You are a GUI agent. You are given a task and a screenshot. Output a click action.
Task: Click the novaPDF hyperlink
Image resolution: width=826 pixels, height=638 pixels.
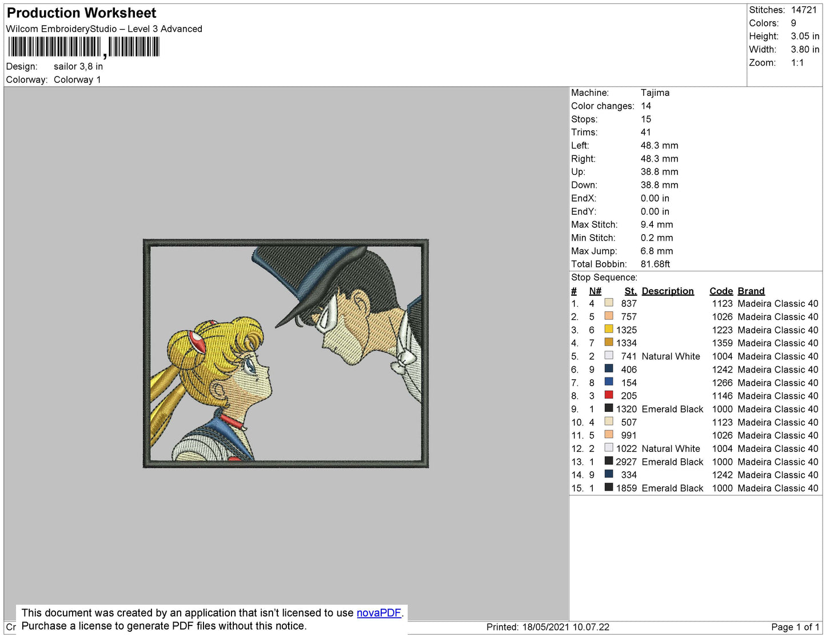(x=379, y=613)
